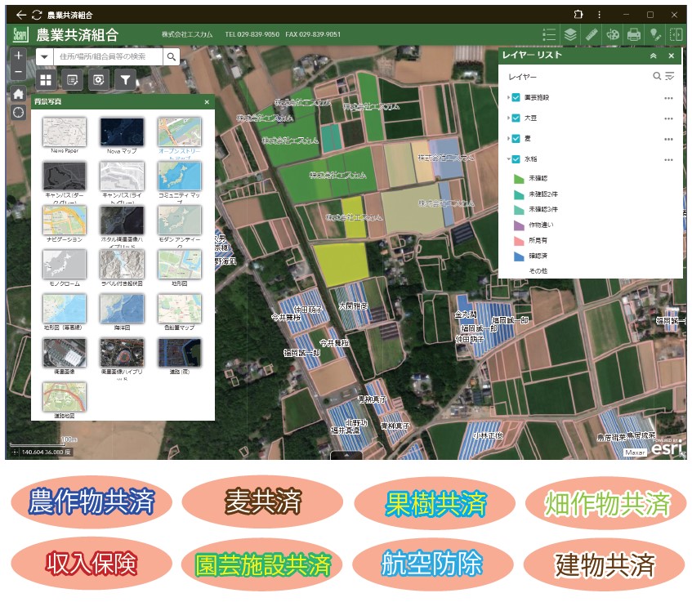The image size is (692, 602).
Task: Uncheck the 水稲 layer checkbox
Action: 516,160
